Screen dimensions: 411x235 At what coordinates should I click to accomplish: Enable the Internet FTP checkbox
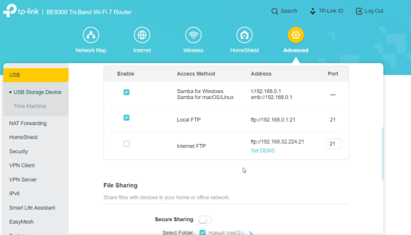coord(126,144)
